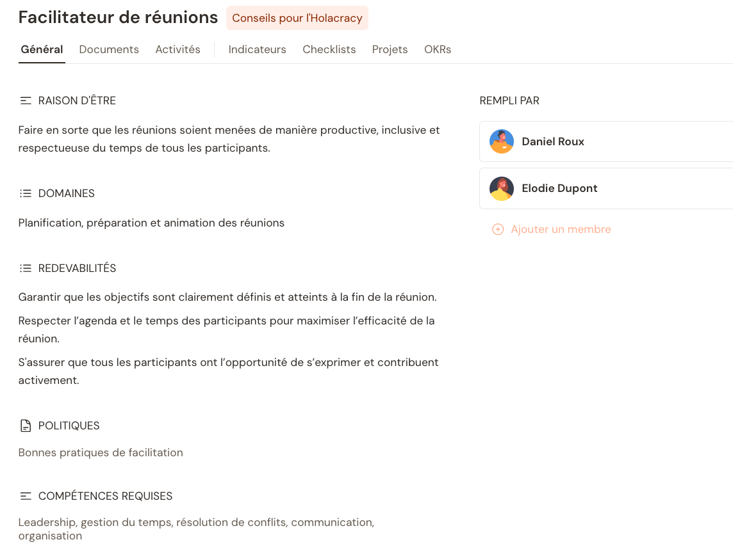Click the Compétences requises section icon

[26, 496]
